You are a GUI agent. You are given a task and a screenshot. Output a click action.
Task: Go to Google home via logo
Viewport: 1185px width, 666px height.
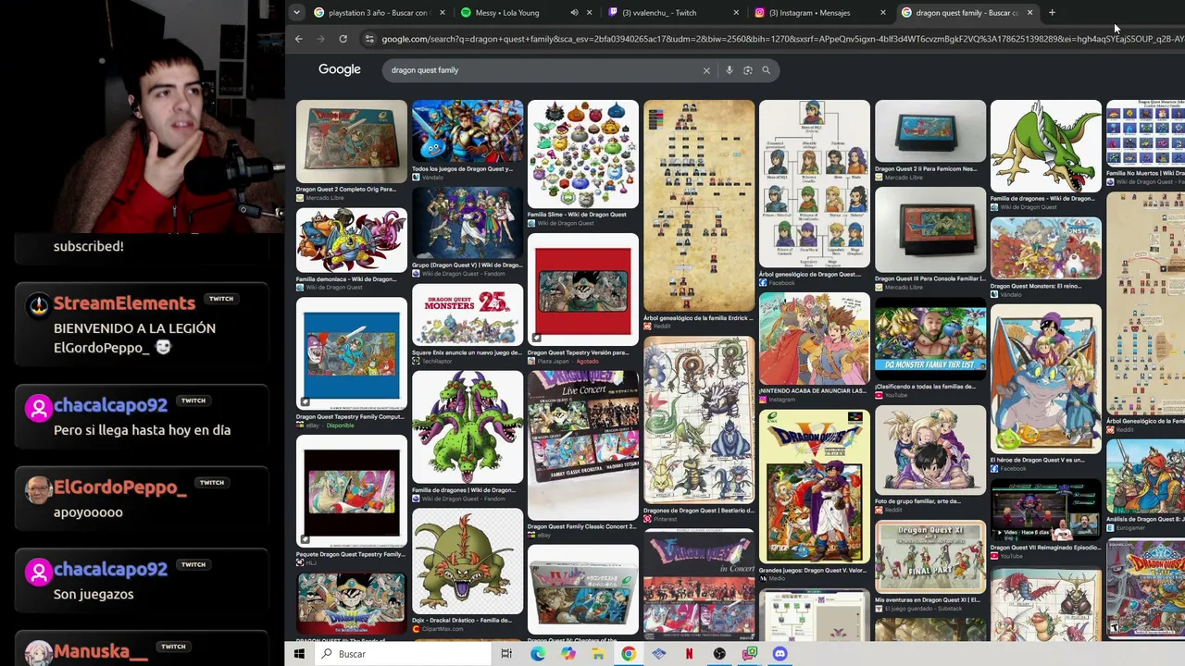340,70
